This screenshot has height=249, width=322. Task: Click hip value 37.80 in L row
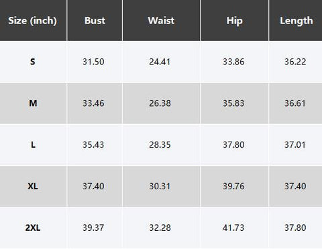click(233, 145)
